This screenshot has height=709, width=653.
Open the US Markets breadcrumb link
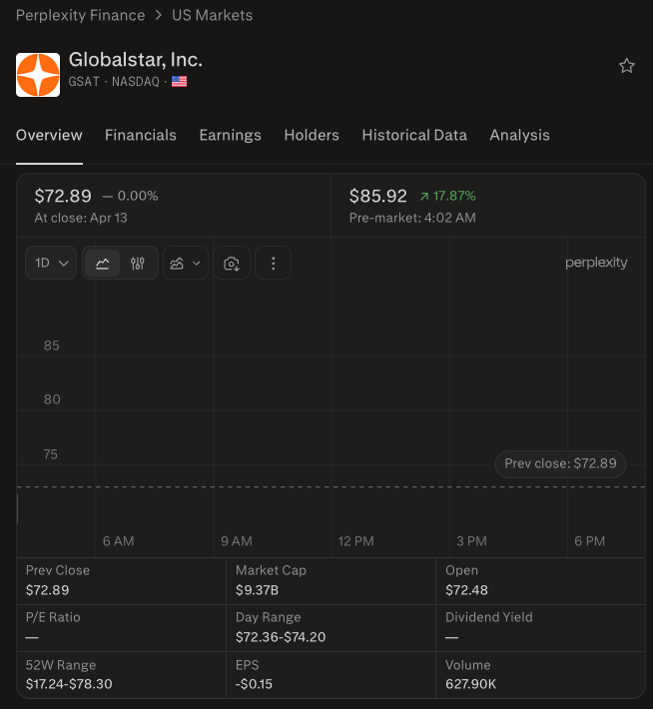tap(212, 15)
